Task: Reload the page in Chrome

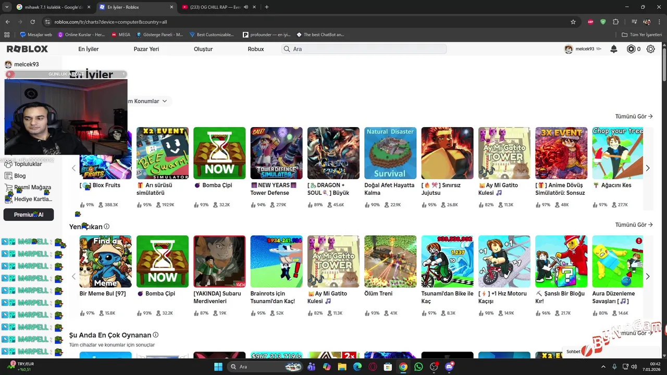Action: tap(32, 22)
